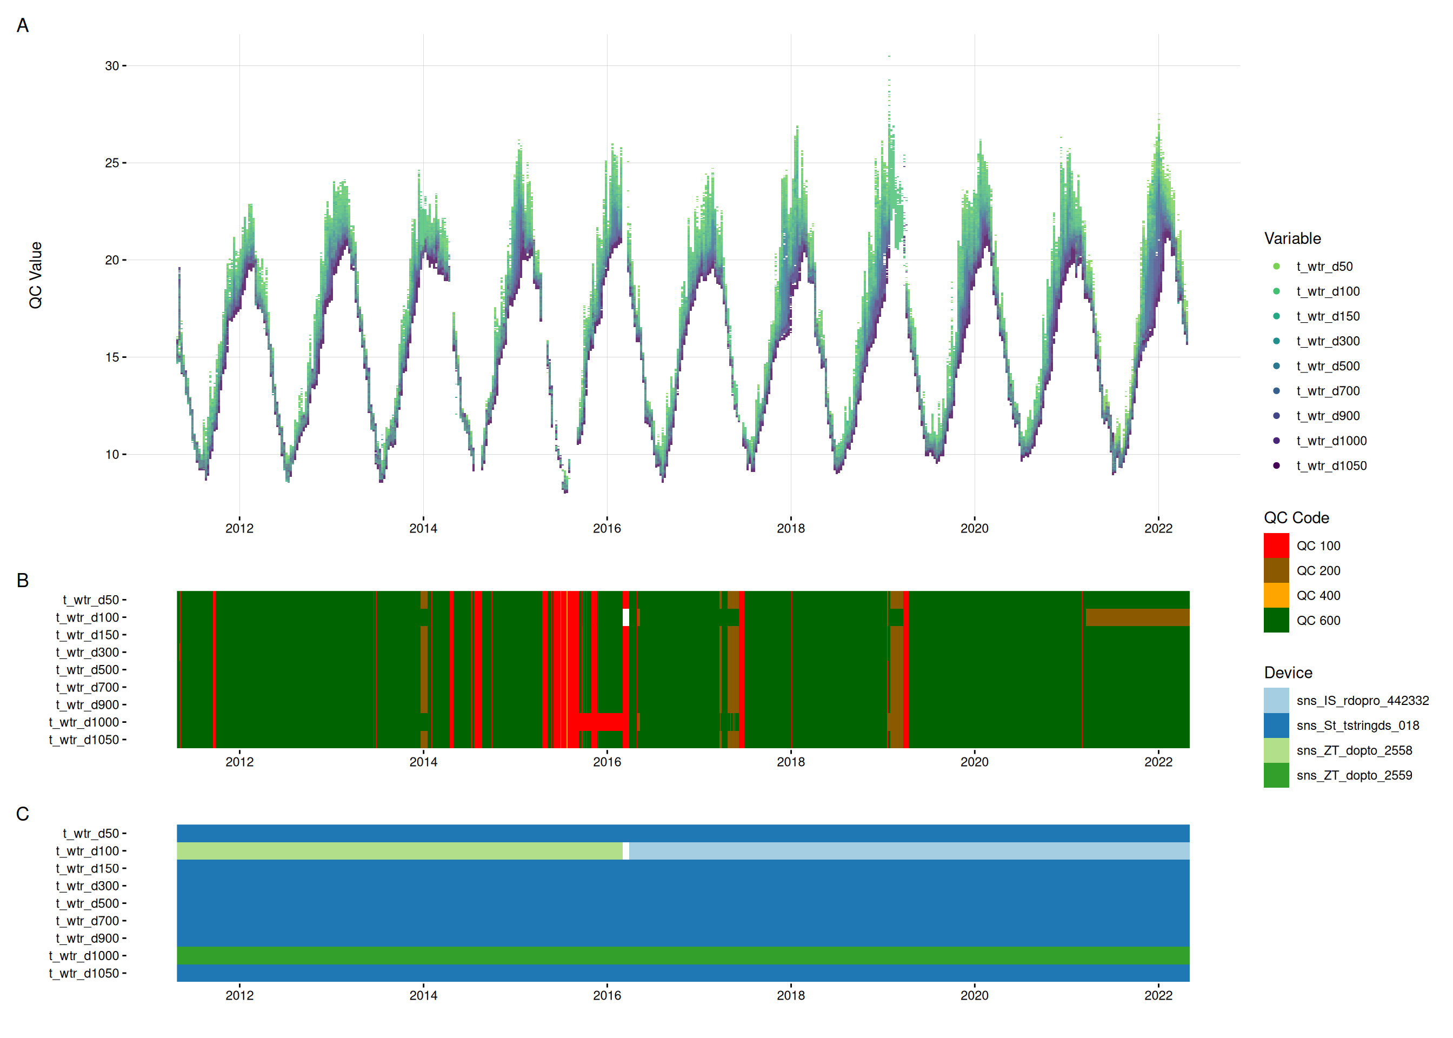This screenshot has width=1453, height=1038.
Task: Click the sns_IS_rdopro_442332 device swatch
Action: pos(1276,701)
